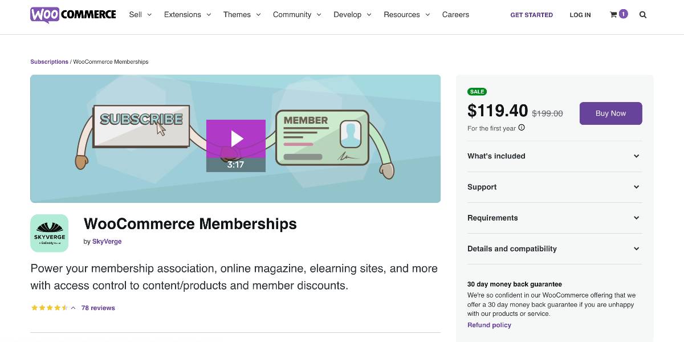684x342 pixels.
Task: Open the Themes menu
Action: tap(242, 15)
